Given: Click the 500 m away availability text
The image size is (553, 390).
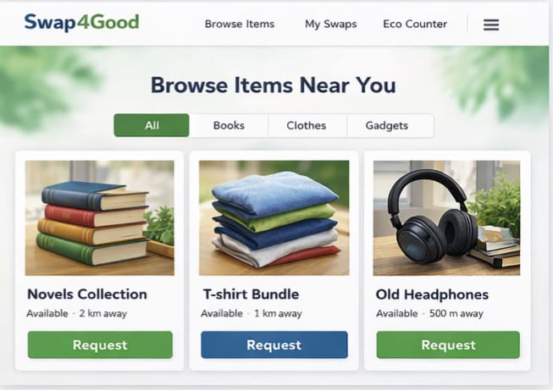Looking at the screenshot, I should 456,313.
